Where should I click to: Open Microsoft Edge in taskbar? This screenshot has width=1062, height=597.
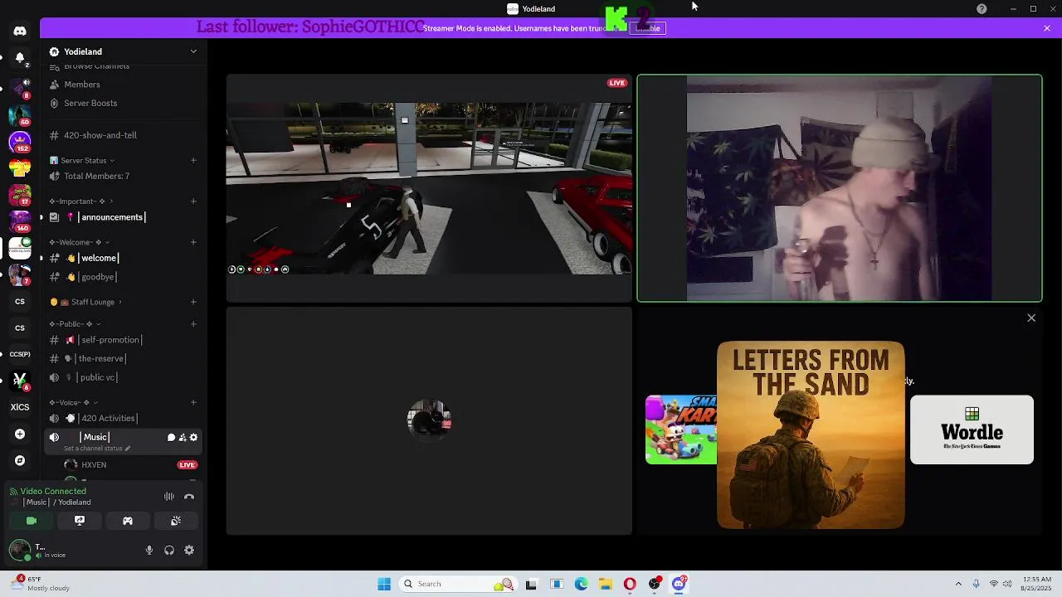point(582,584)
